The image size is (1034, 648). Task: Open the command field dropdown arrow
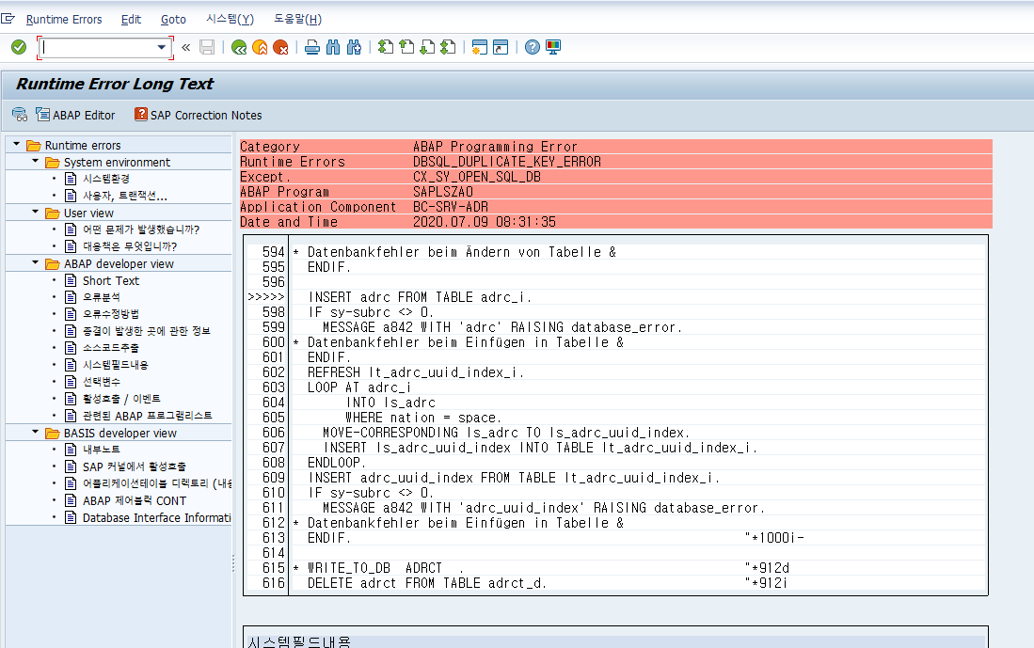(x=161, y=47)
